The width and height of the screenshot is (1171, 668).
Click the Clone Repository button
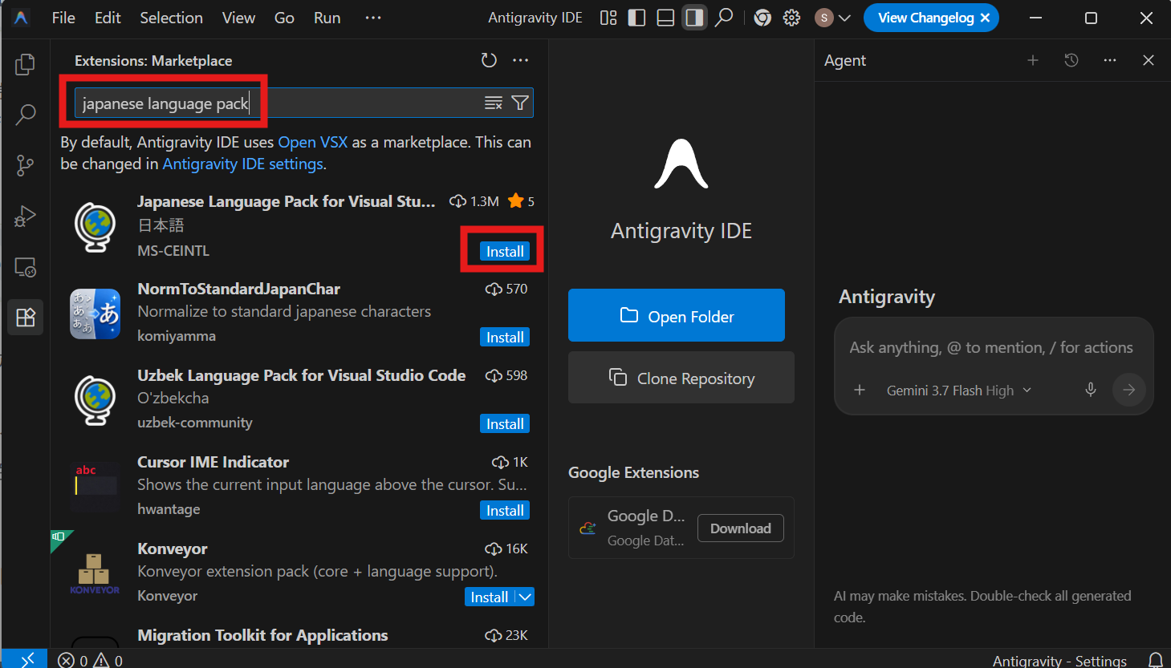(681, 378)
